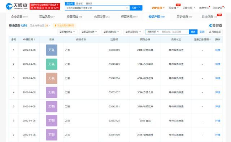Image resolution: width=231 pixels, height=142 pixels.
Task: Click the red official credit agency banner
Action: [x=45, y=6]
